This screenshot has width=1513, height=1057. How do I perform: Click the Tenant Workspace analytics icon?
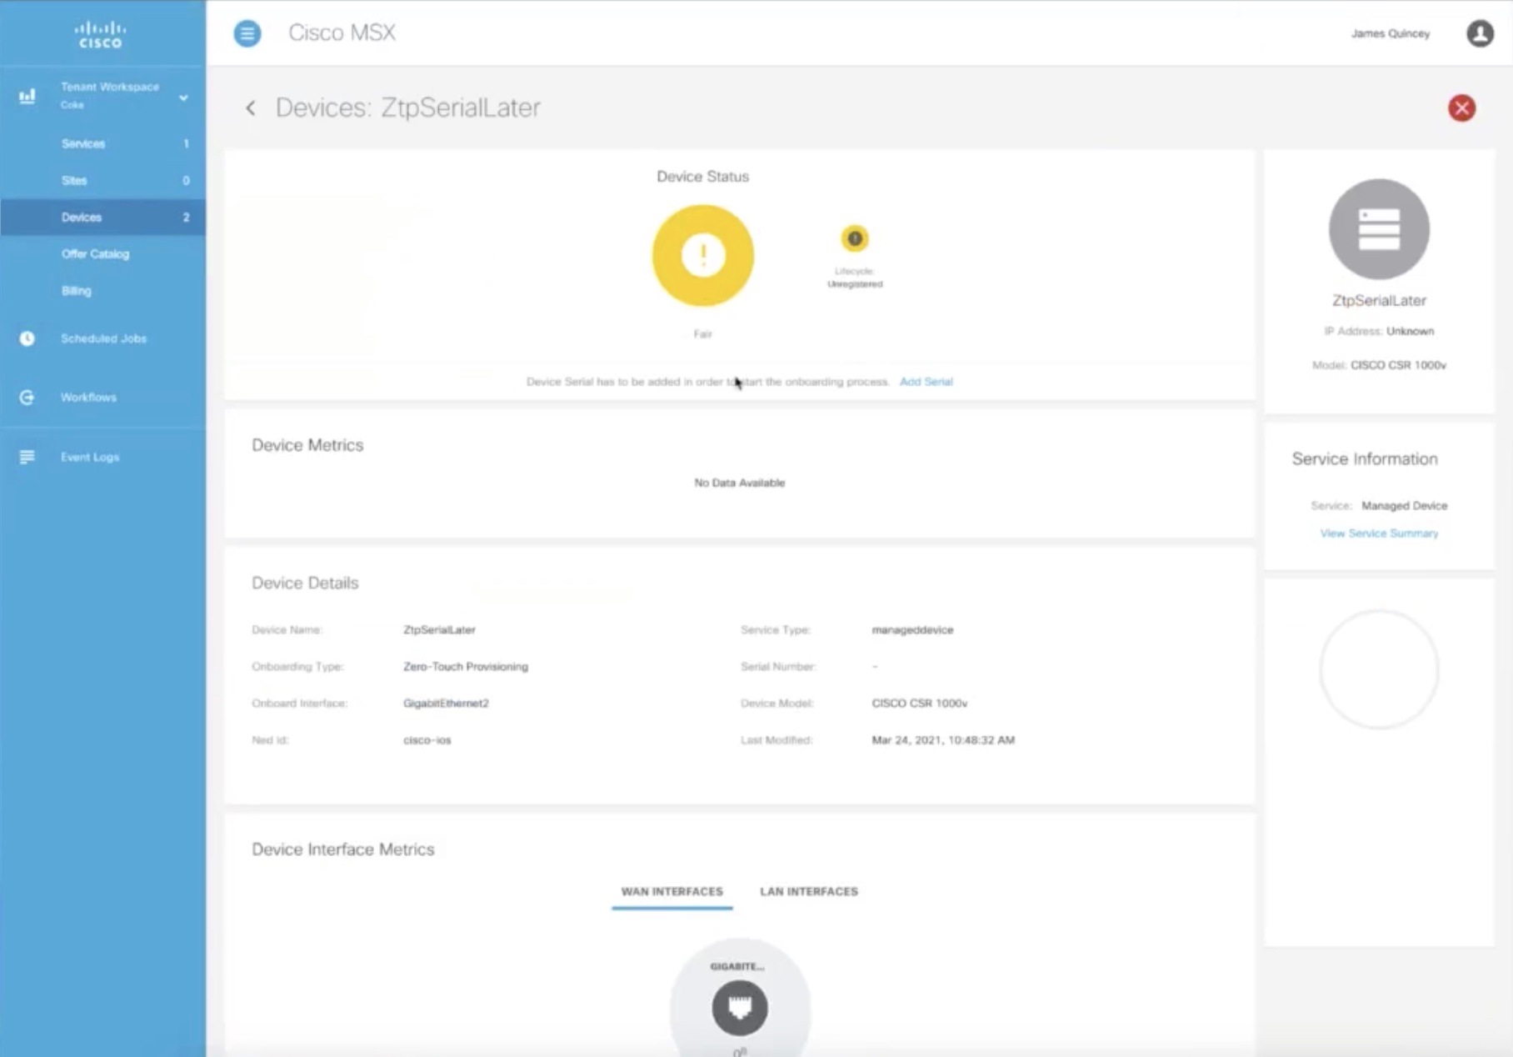coord(28,96)
